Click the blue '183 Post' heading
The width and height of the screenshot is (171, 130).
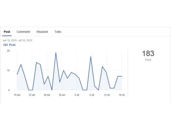tap(9, 45)
